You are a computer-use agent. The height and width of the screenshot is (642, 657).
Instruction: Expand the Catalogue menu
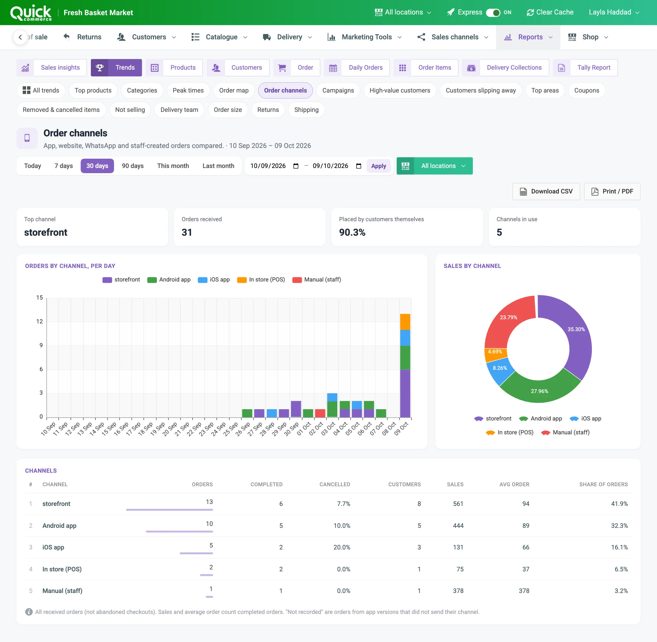[219, 37]
